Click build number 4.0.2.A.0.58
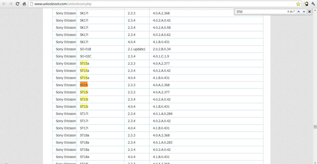This screenshot has width=317, height=164. [162, 27]
